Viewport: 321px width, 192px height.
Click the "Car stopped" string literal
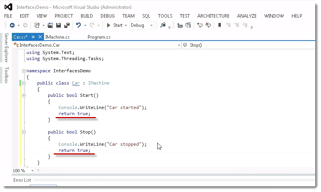(124, 144)
